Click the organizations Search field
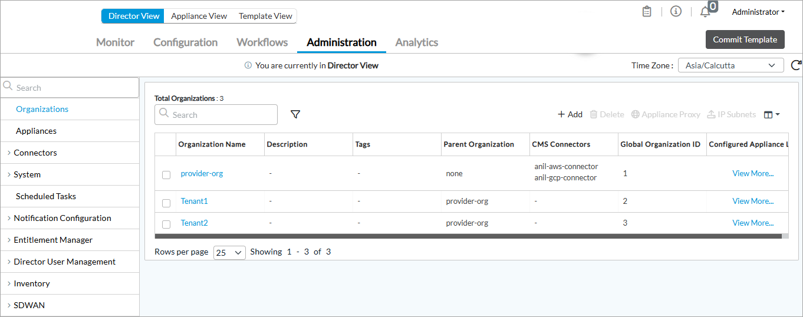 point(216,115)
